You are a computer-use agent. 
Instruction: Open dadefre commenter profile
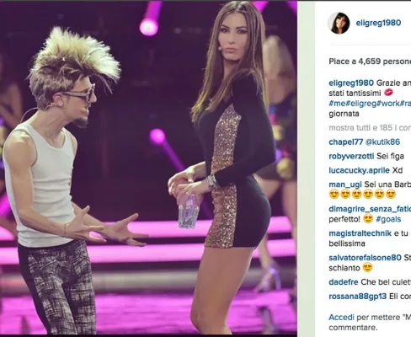tap(344, 282)
